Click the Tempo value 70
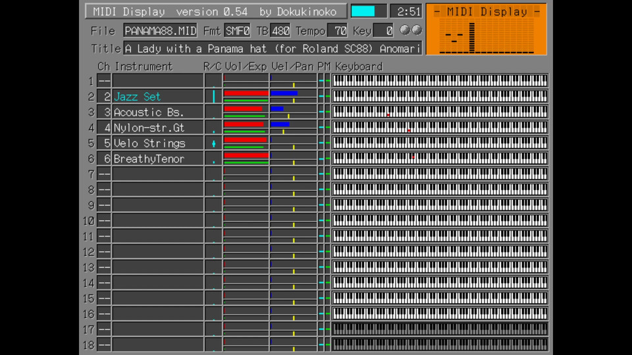The width and height of the screenshot is (632, 355). [338, 31]
